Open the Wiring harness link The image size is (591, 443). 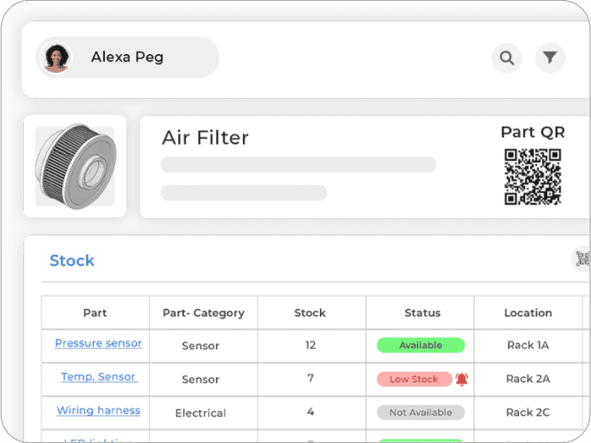pos(99,410)
